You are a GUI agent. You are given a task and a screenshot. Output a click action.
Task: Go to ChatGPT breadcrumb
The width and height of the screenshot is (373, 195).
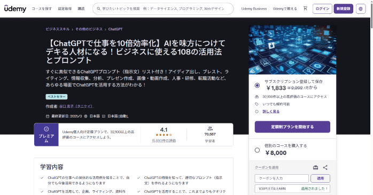coord(115,29)
